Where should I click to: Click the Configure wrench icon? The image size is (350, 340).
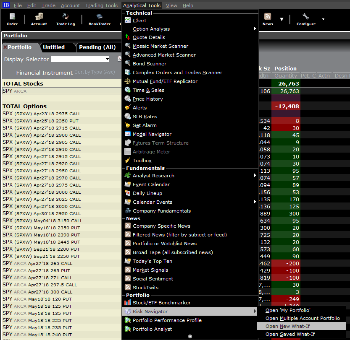coord(306,19)
